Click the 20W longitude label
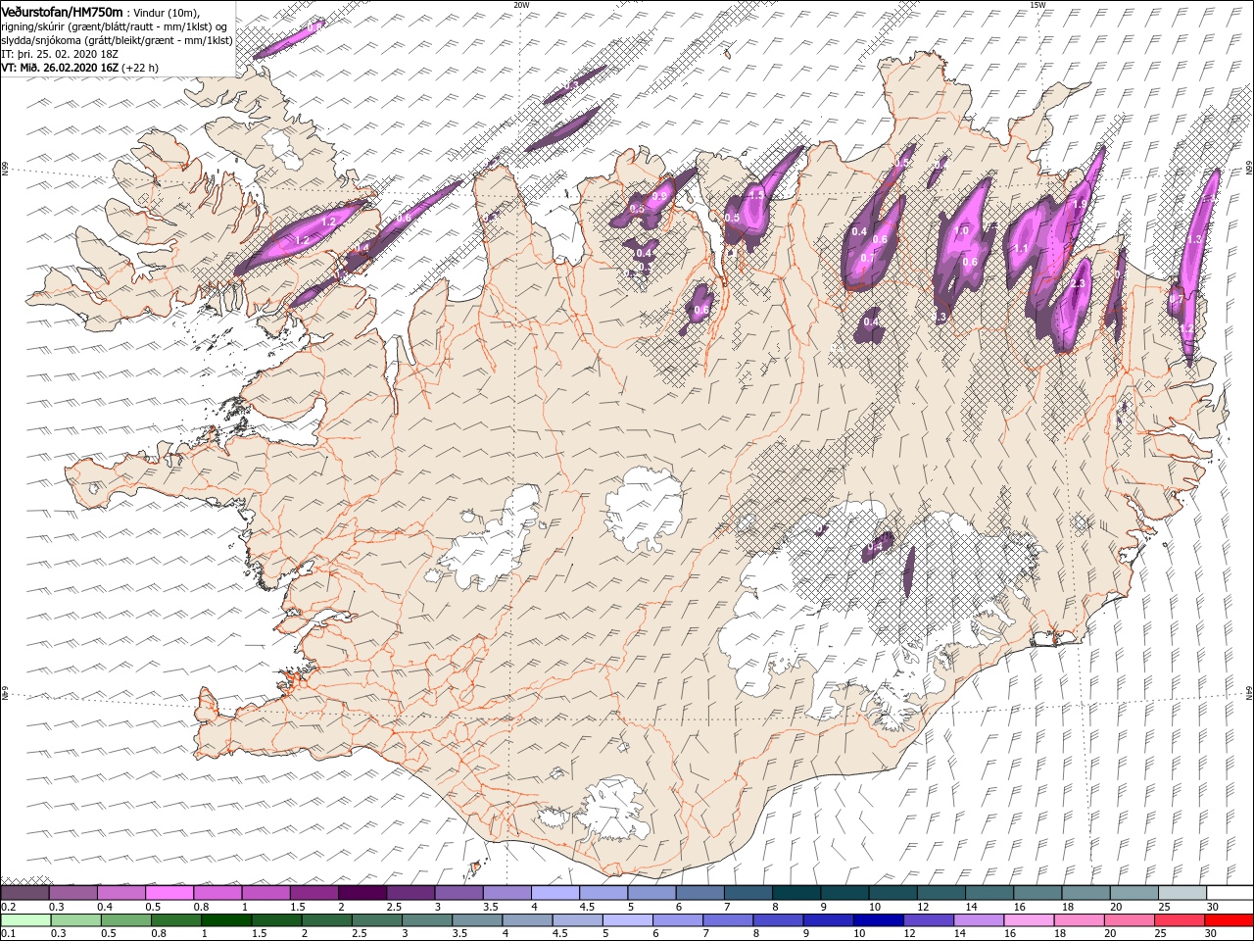The width and height of the screenshot is (1254, 941). 520,5
